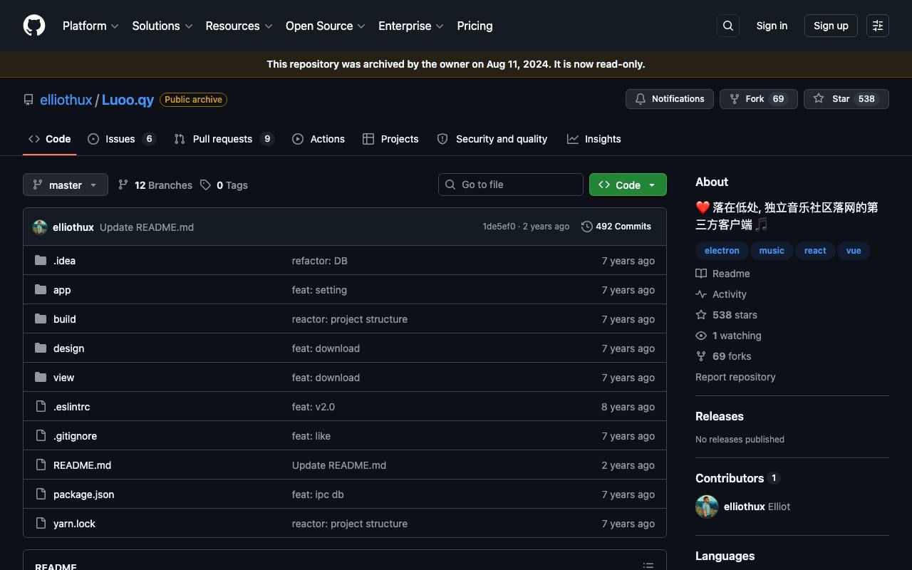912x570 pixels.
Task: Click the .idea folder icon
Action: (x=41, y=261)
